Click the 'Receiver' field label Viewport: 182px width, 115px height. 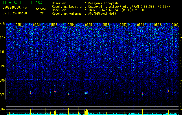click(59, 10)
